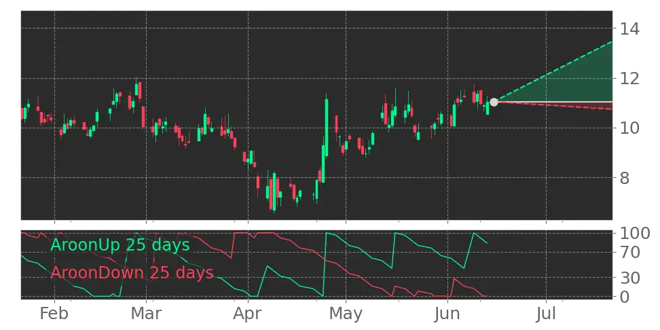Click the AroonUp 25 days legend label
Viewport: 660px width, 330px height.
pos(120,245)
